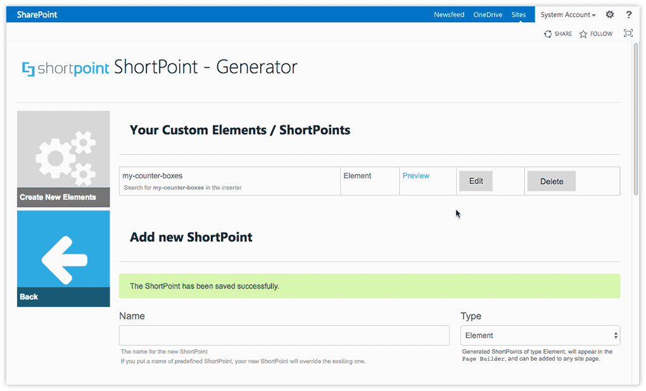646x391 pixels.
Task: Preview the my-counter-boxes element
Action: [416, 176]
